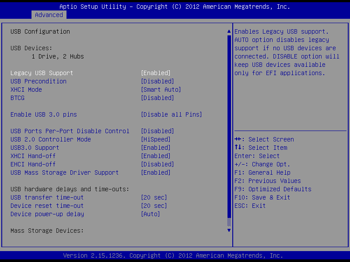Image resolution: width=350 pixels, height=262 pixels.
Task: Change USB transfer time-out 20 sec value
Action: [x=154, y=197]
